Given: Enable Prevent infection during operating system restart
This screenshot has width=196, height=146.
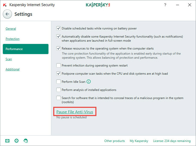Looking at the screenshot, I should [59, 65].
